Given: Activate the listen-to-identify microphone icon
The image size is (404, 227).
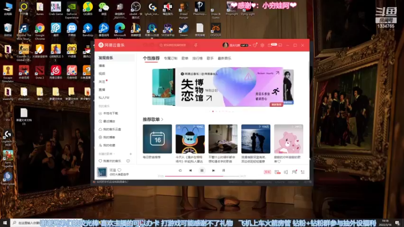Looking at the screenshot, I should (196, 45).
